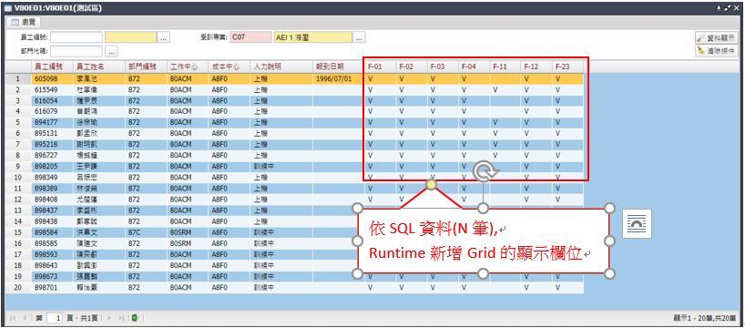Open the lookup button beside AEI 1 field
Screen dimensions: 745x328
click(x=359, y=37)
